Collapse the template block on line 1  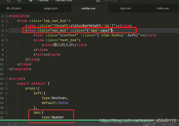[x=7, y=16]
